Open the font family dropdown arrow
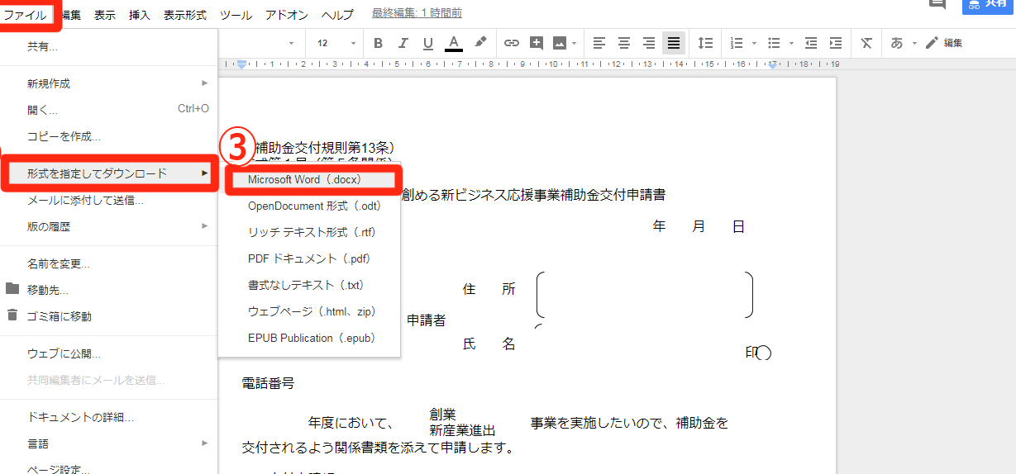The image size is (1016, 474). click(291, 43)
